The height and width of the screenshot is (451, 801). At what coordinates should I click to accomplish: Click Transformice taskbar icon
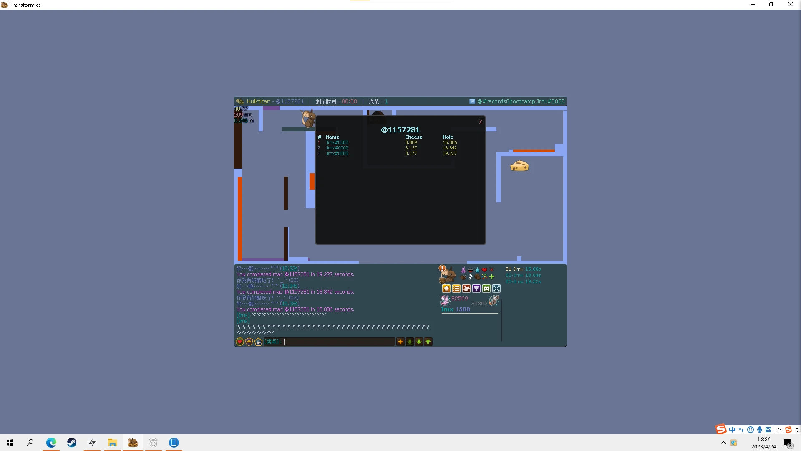133,443
